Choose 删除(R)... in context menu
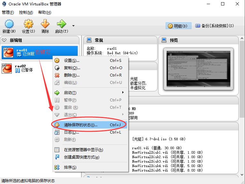Viewport: 245px width, 184px height. 90,75
